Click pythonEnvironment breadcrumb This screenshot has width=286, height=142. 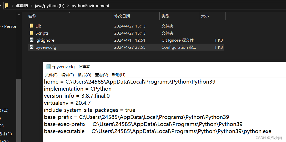click(91, 6)
